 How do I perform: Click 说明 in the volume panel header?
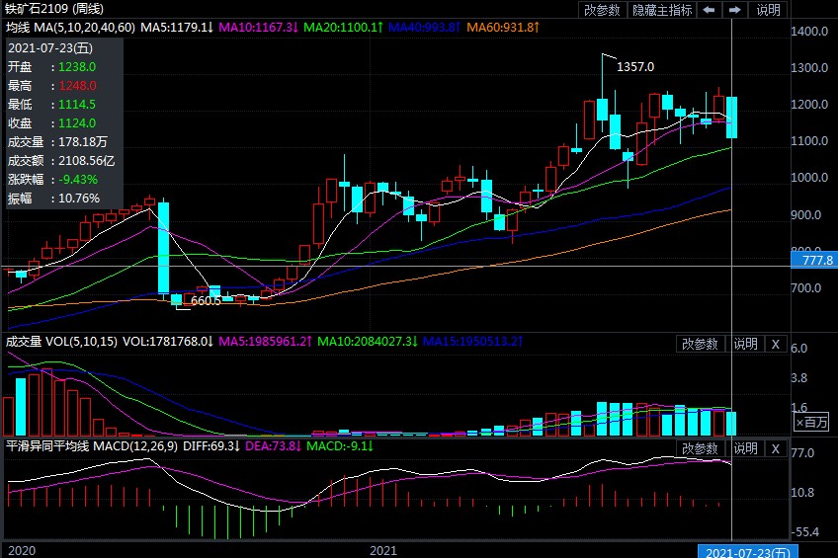tap(745, 344)
